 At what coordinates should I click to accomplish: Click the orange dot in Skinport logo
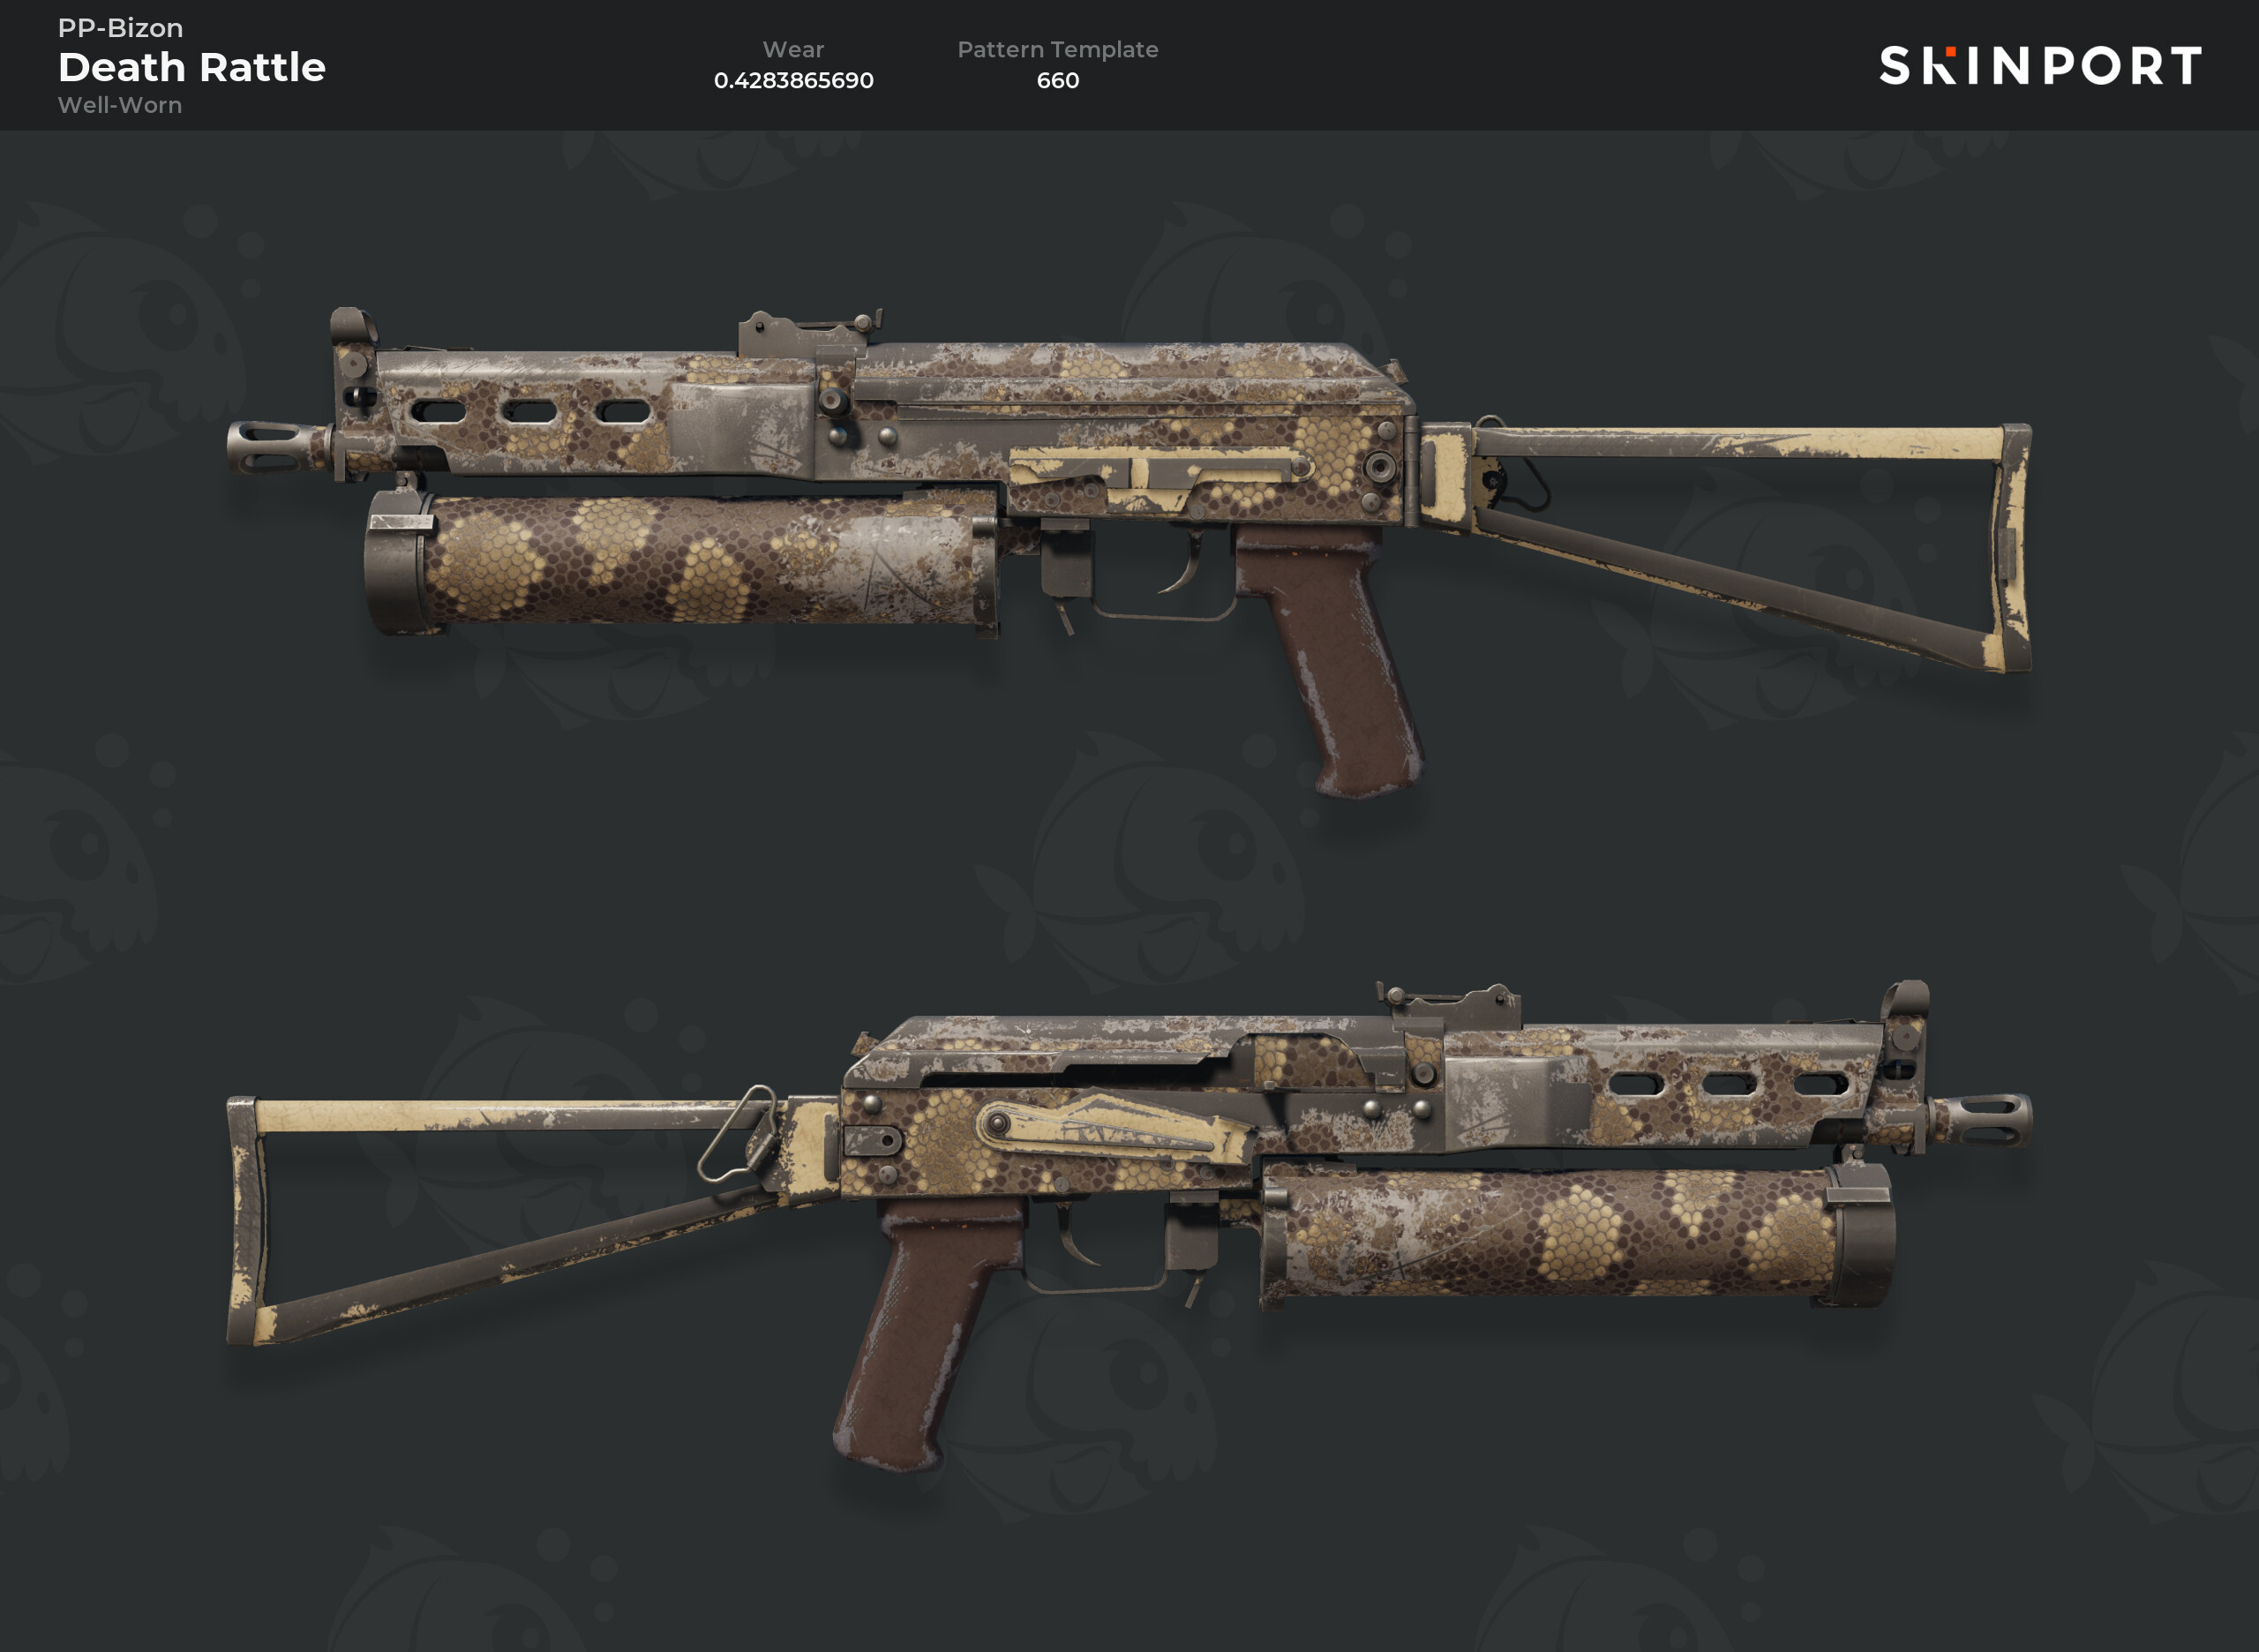1950,50
